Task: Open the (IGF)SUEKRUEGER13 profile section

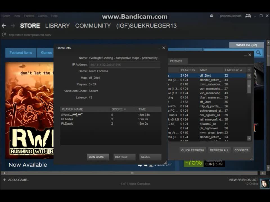Action: 146,26
